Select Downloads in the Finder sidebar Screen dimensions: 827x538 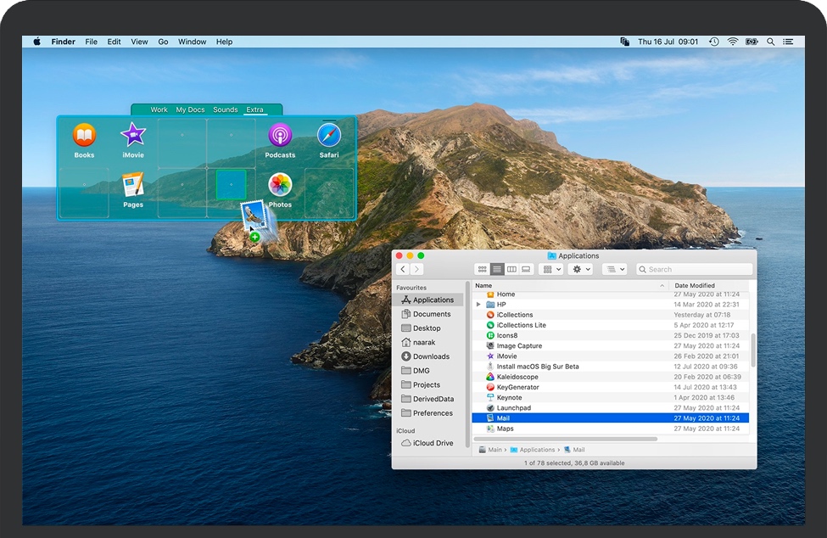click(429, 356)
